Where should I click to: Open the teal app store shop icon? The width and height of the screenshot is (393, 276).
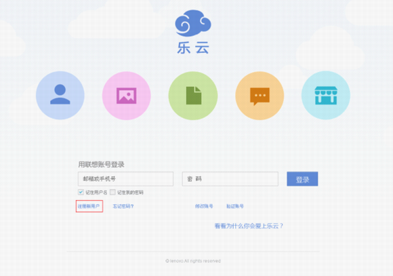(x=326, y=96)
